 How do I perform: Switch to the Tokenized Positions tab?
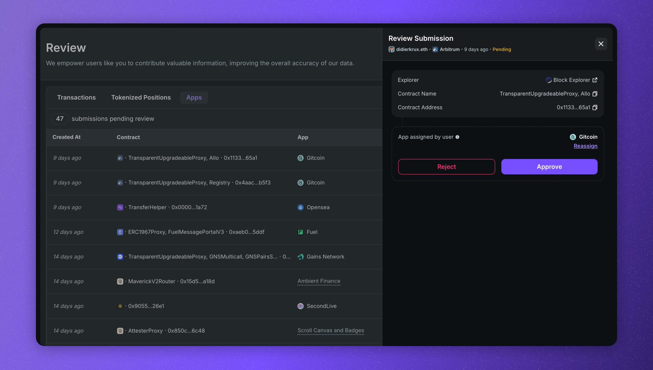[141, 97]
